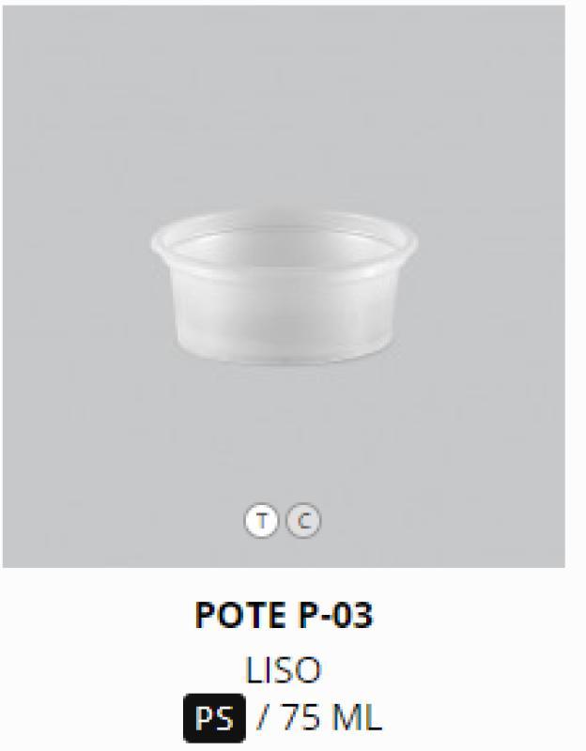Switch the pot preview to C color
The image size is (586, 751).
pyautogui.click(x=303, y=520)
